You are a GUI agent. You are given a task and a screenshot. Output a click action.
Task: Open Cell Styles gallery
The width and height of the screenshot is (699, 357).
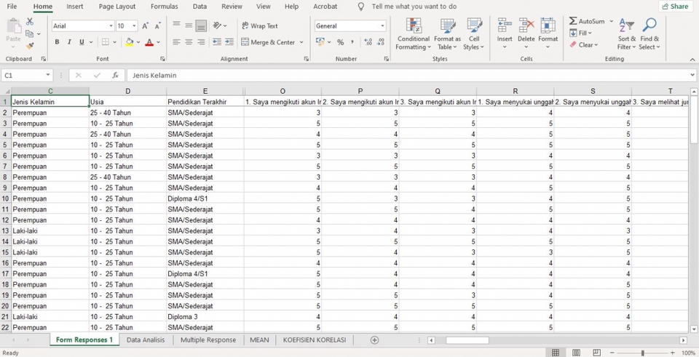coord(474,34)
